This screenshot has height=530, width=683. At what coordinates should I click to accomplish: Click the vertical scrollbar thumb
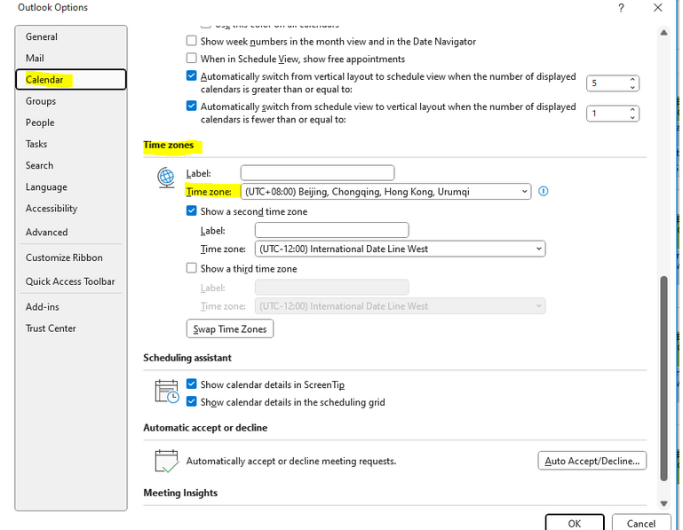(663, 378)
